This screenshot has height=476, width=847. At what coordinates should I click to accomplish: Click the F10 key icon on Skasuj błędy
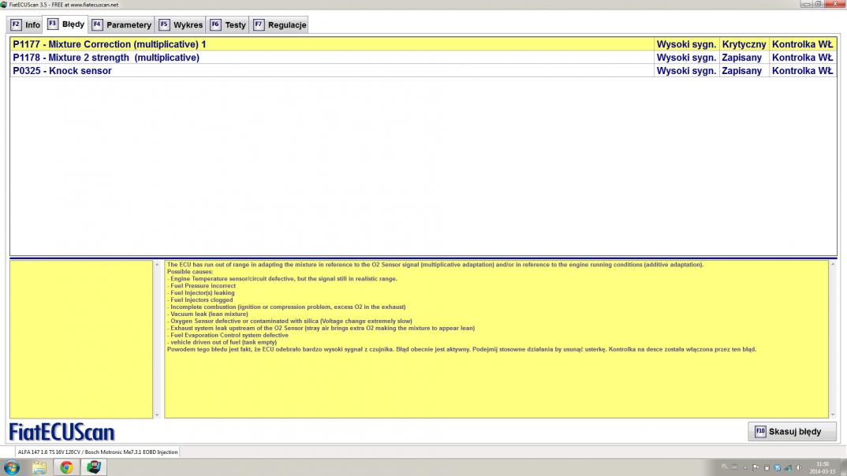coord(760,431)
